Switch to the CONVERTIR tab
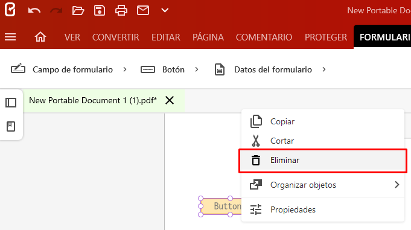 click(116, 37)
